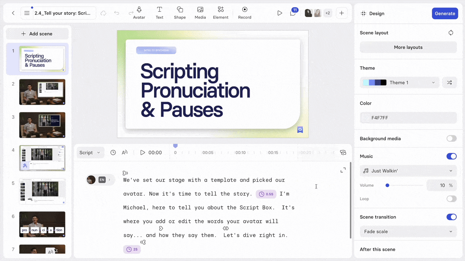Click the clock pause icon in script toolbar
Image resolution: width=465 pixels, height=261 pixels.
pyautogui.click(x=113, y=153)
